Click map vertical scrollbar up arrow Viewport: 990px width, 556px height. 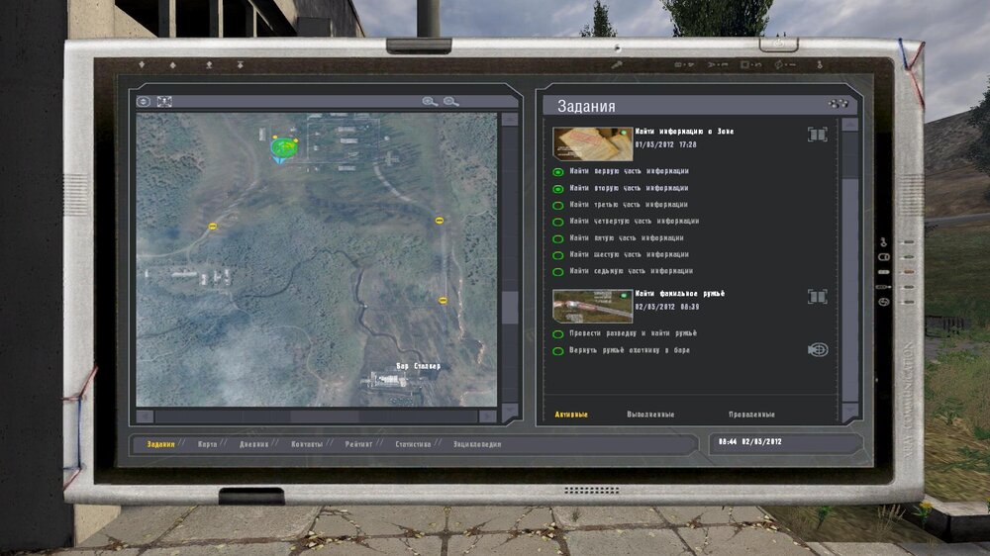(x=510, y=120)
